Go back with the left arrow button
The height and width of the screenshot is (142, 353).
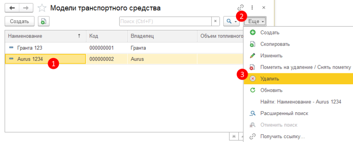point(12,8)
